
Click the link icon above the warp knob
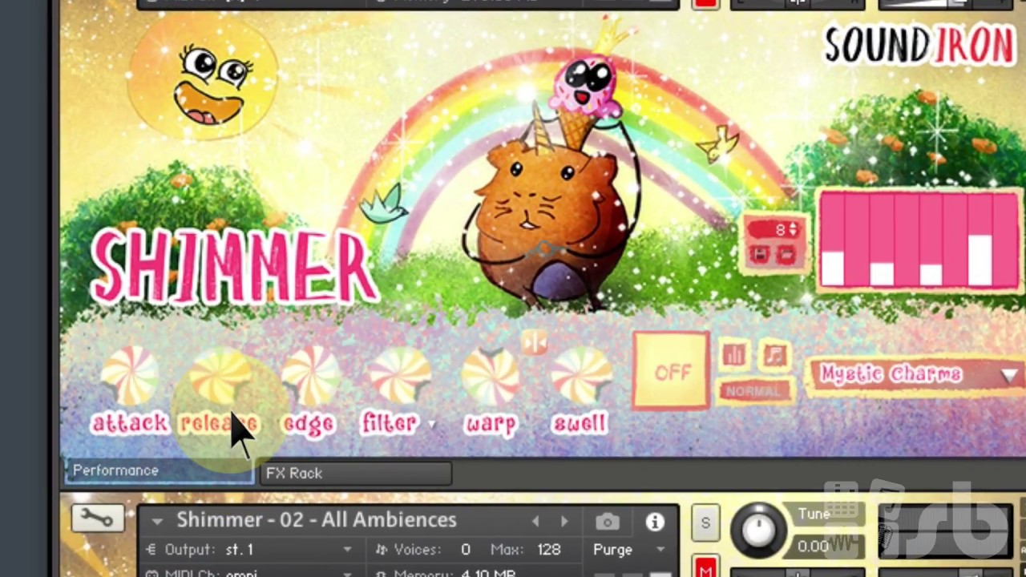534,341
